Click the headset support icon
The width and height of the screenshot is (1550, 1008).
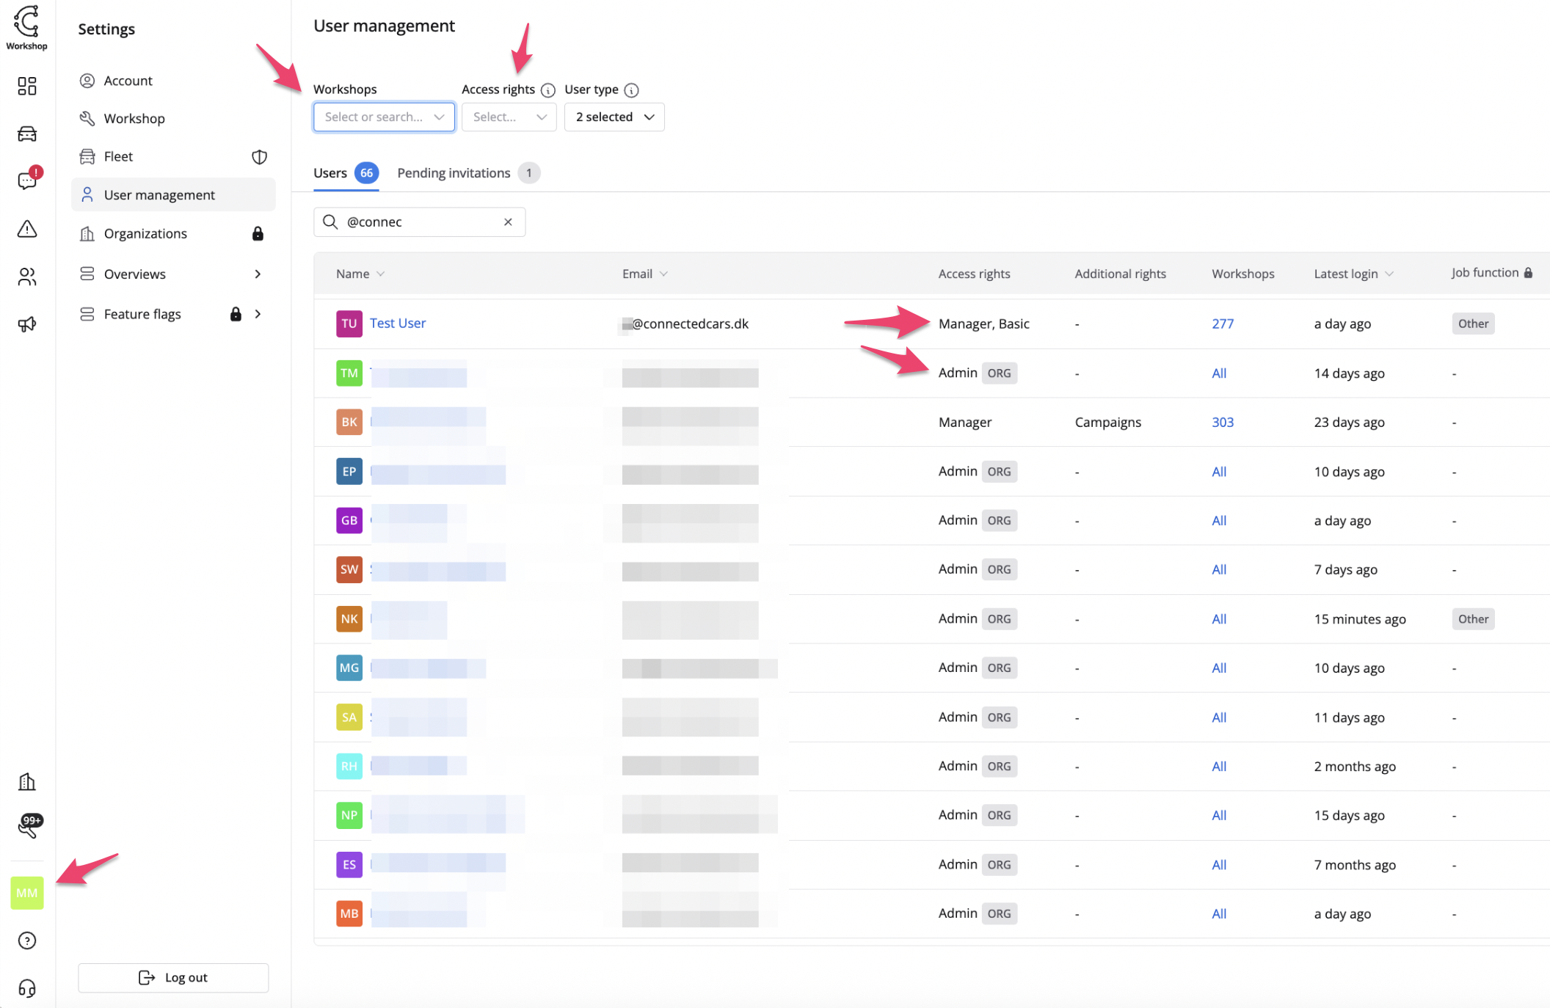(27, 987)
